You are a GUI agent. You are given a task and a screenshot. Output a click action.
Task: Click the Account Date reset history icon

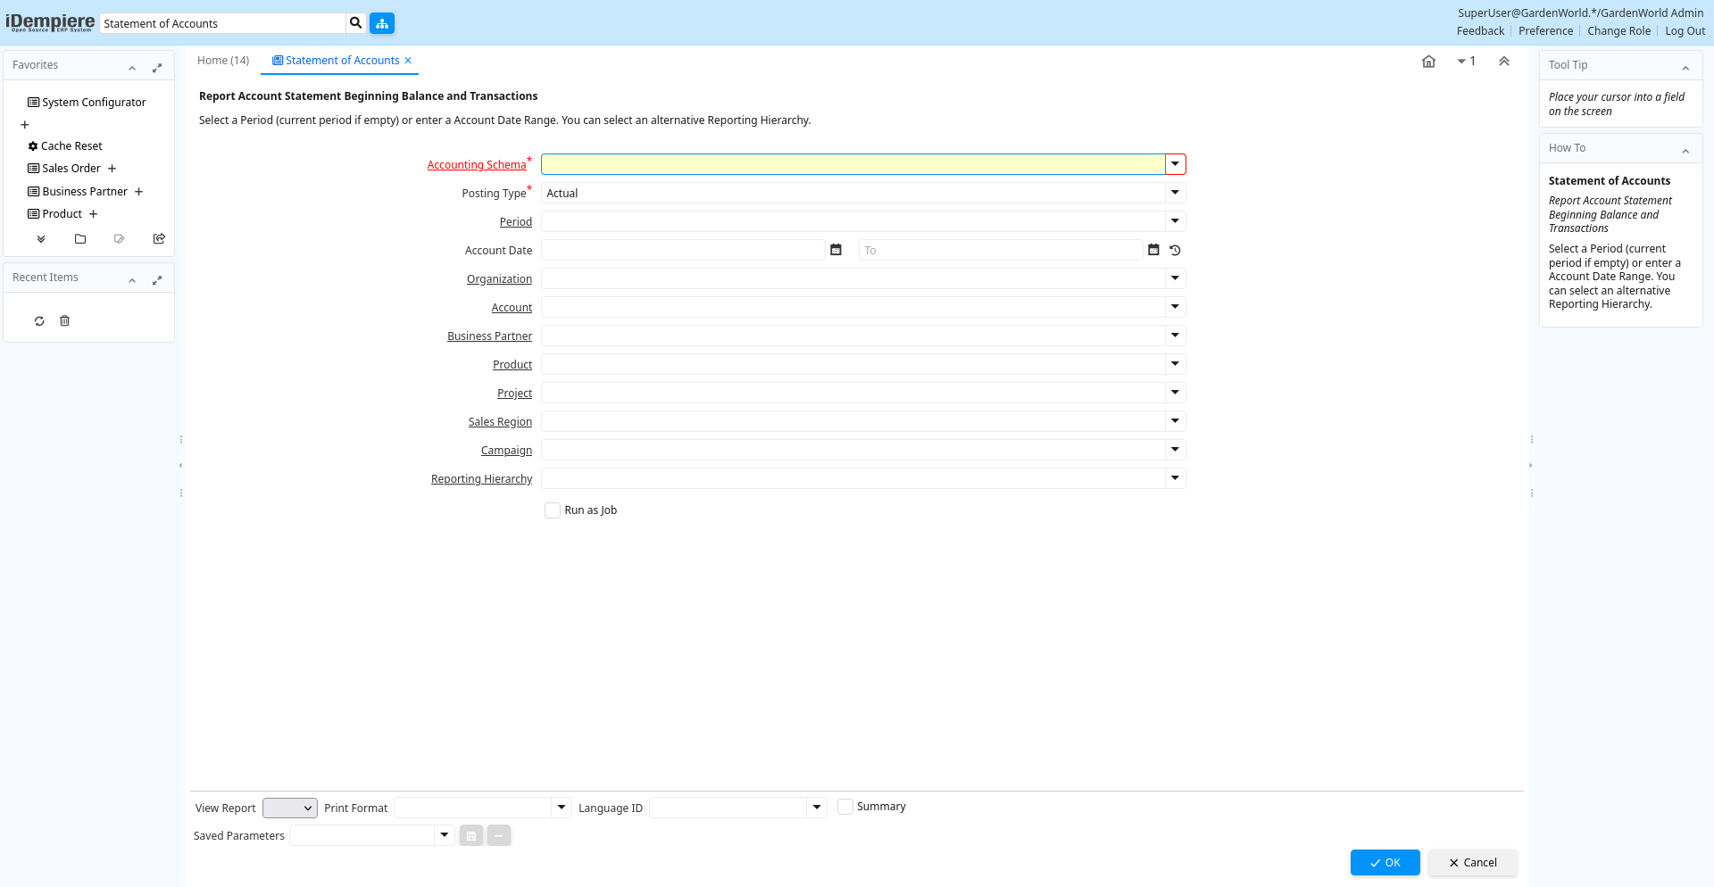[1175, 251]
